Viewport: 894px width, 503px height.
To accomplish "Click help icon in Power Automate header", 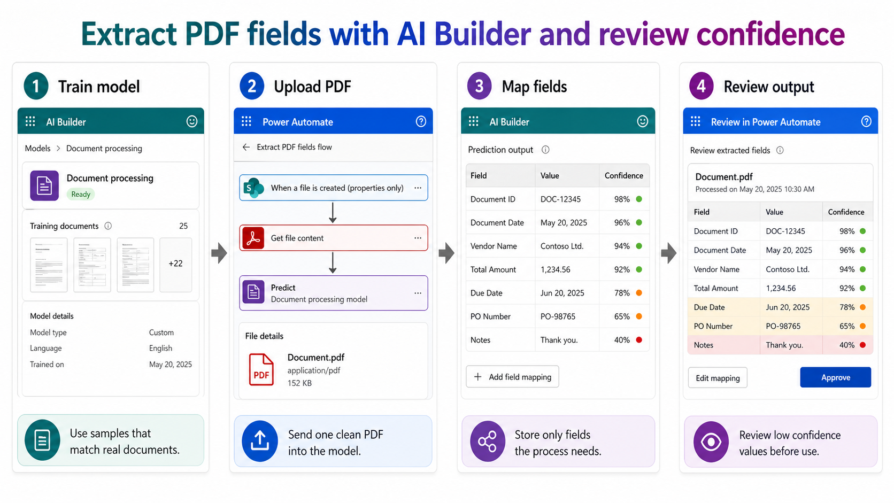I will tap(421, 122).
